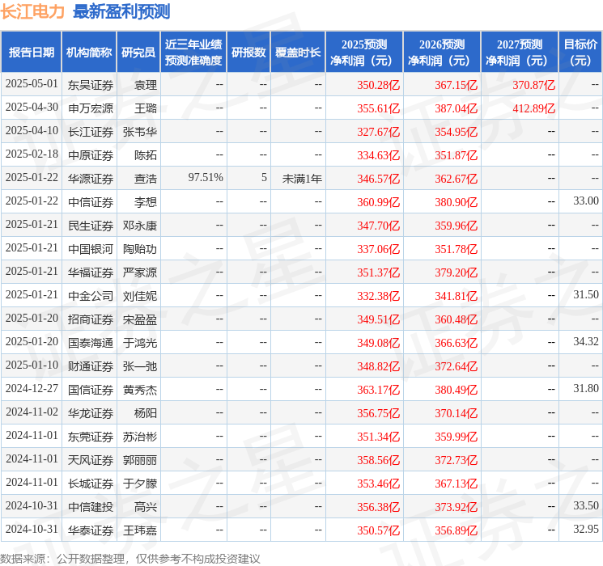Click the institution 中金公司

(91, 296)
